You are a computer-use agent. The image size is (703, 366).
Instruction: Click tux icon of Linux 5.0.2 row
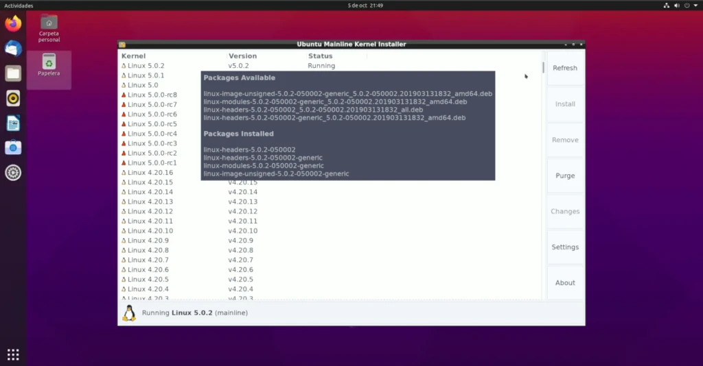tap(124, 66)
